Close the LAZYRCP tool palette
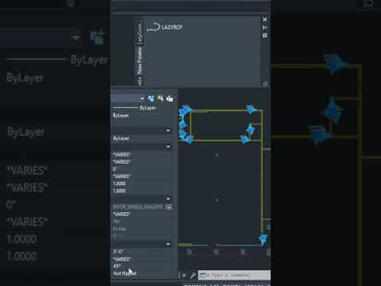 [264, 19]
